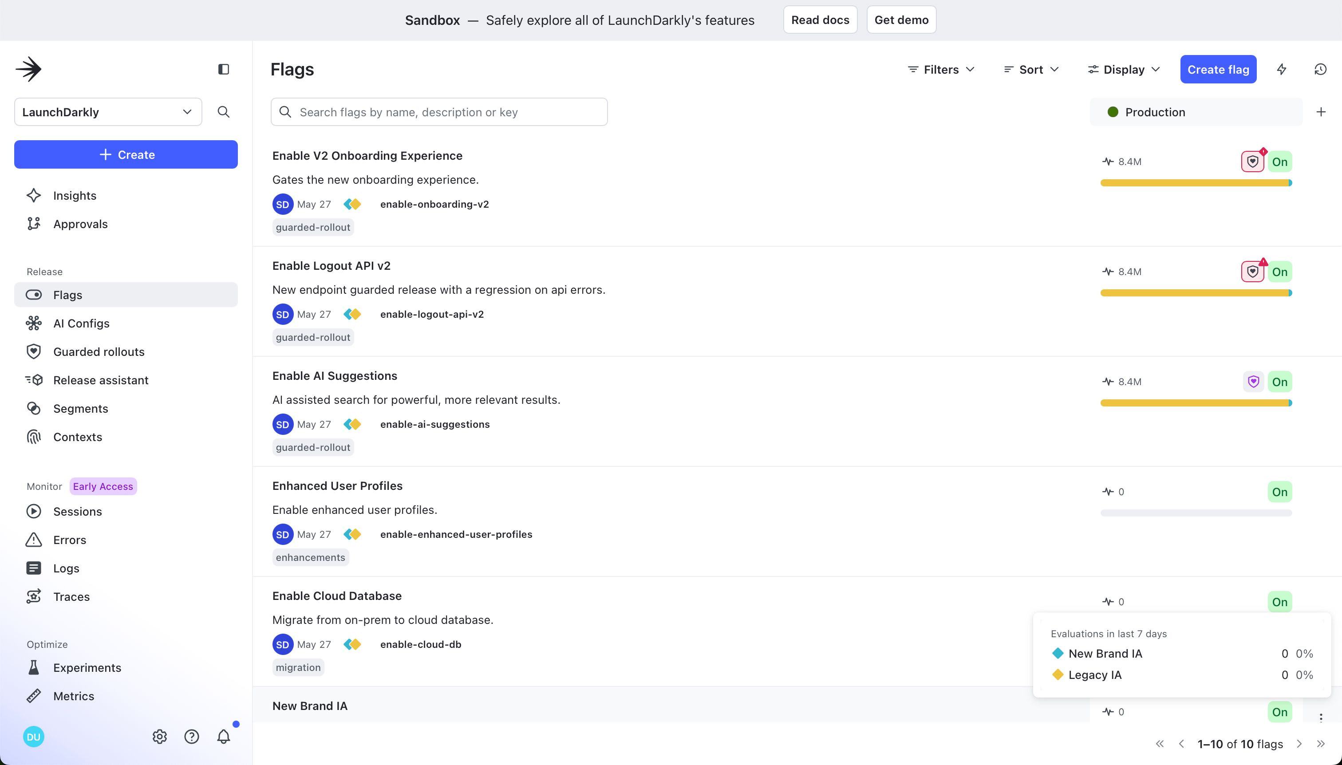The height and width of the screenshot is (765, 1342).
Task: Click empty evaluation bar for Enhanced User Profiles
Action: (1196, 513)
